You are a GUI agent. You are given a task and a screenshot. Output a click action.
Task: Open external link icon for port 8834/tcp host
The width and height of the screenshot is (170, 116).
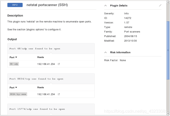click(59, 94)
